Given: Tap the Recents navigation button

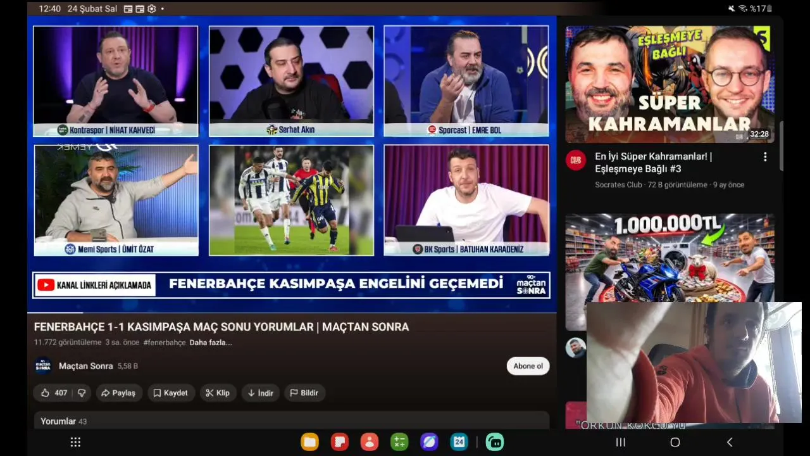Looking at the screenshot, I should pos(621,442).
